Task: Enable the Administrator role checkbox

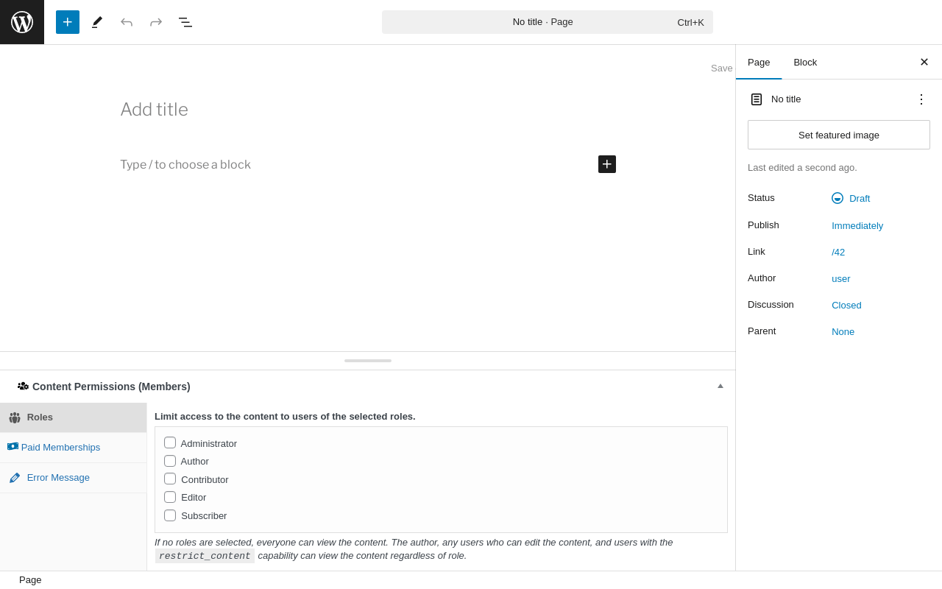Action: [170, 442]
